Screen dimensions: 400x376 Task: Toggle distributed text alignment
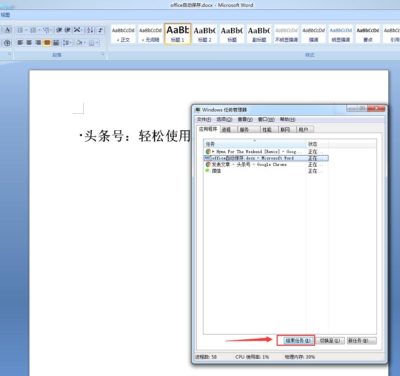[x=56, y=43]
